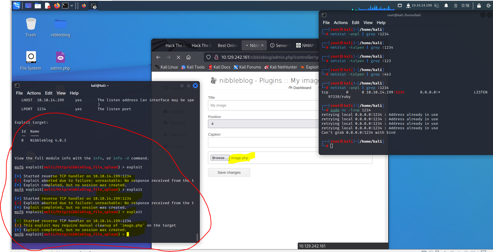Screen dimensions: 493x252
Task: Open the notifications bell icon
Action: pos(446,5)
